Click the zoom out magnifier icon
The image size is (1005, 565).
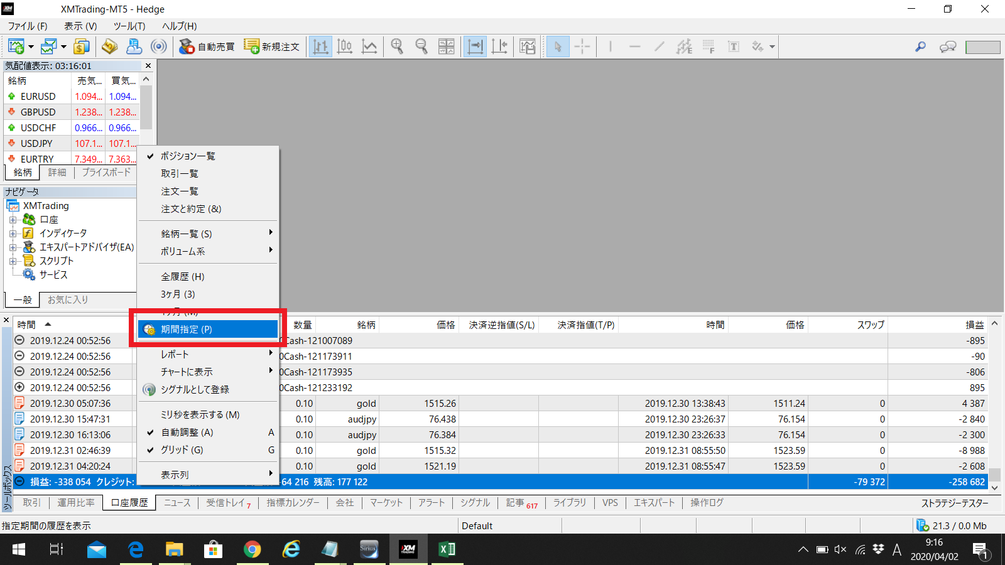point(421,46)
